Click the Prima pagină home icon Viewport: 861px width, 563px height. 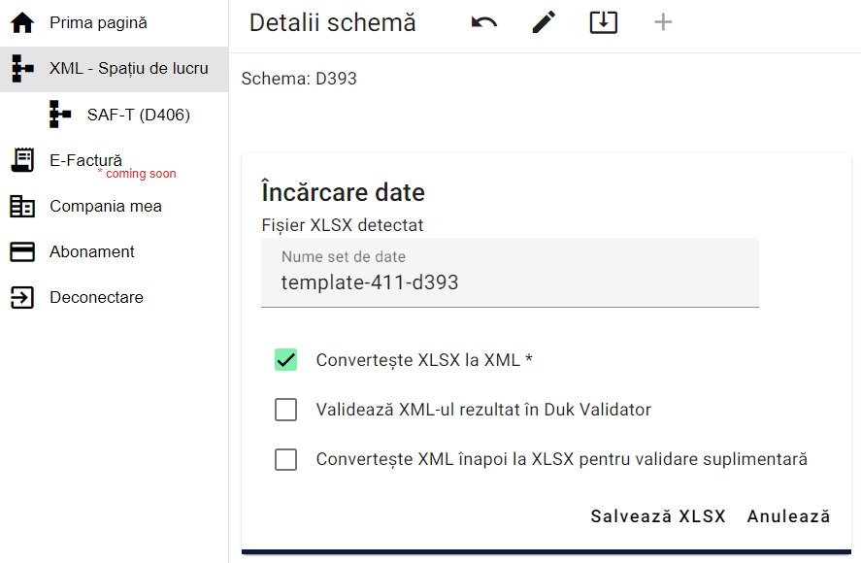21,21
